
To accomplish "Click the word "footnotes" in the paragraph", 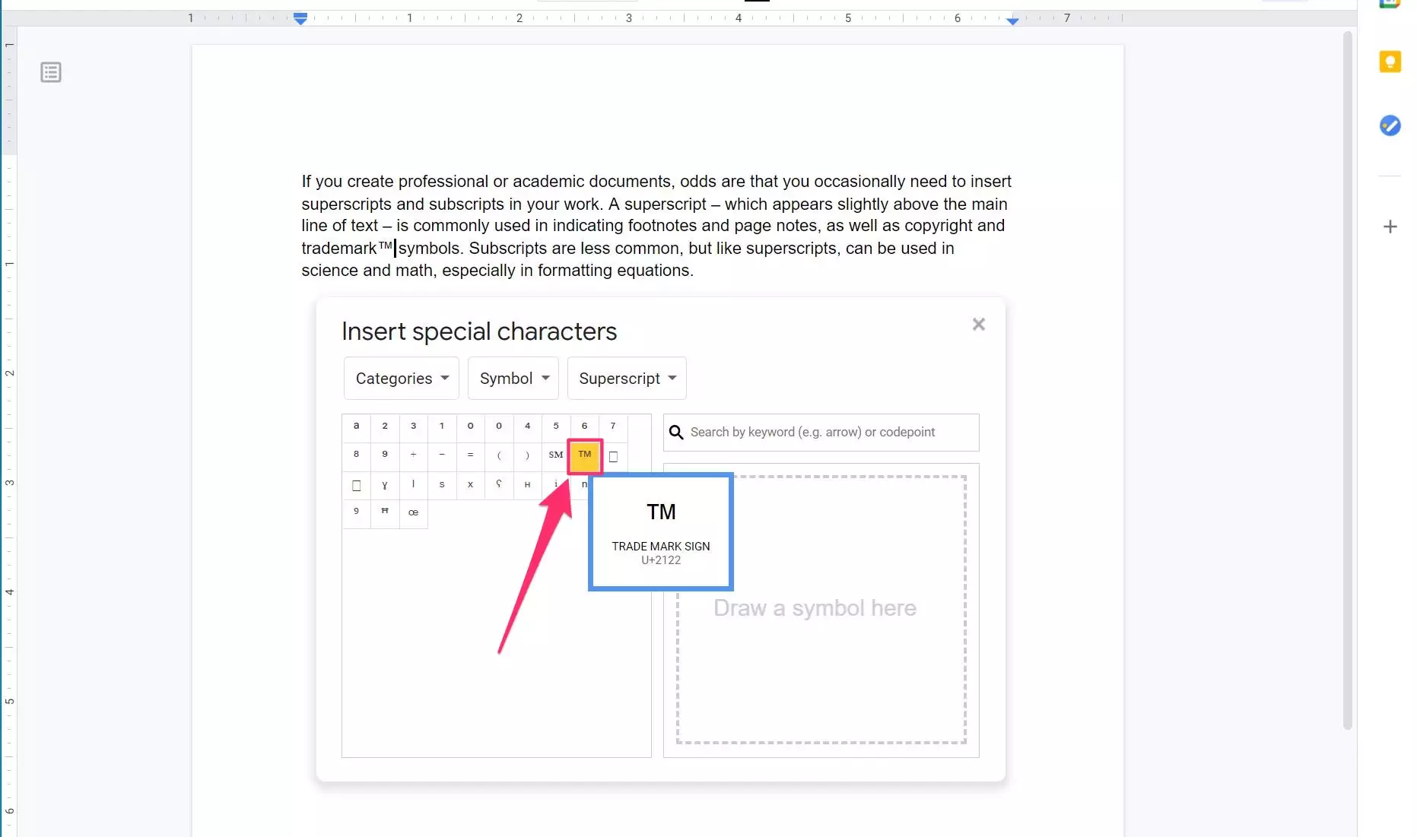I will [x=662, y=226].
